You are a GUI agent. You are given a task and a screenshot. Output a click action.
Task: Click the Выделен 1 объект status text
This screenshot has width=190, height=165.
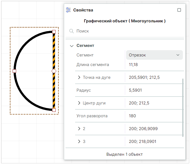click(124, 154)
